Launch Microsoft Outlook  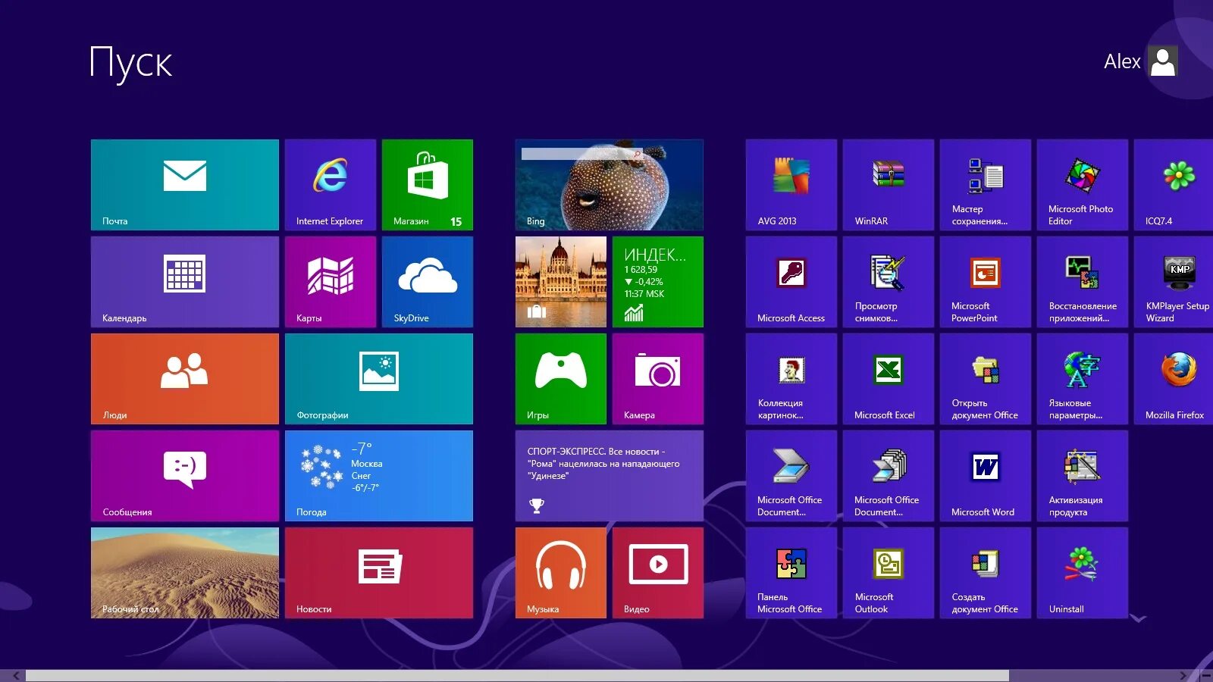pyautogui.click(x=889, y=573)
